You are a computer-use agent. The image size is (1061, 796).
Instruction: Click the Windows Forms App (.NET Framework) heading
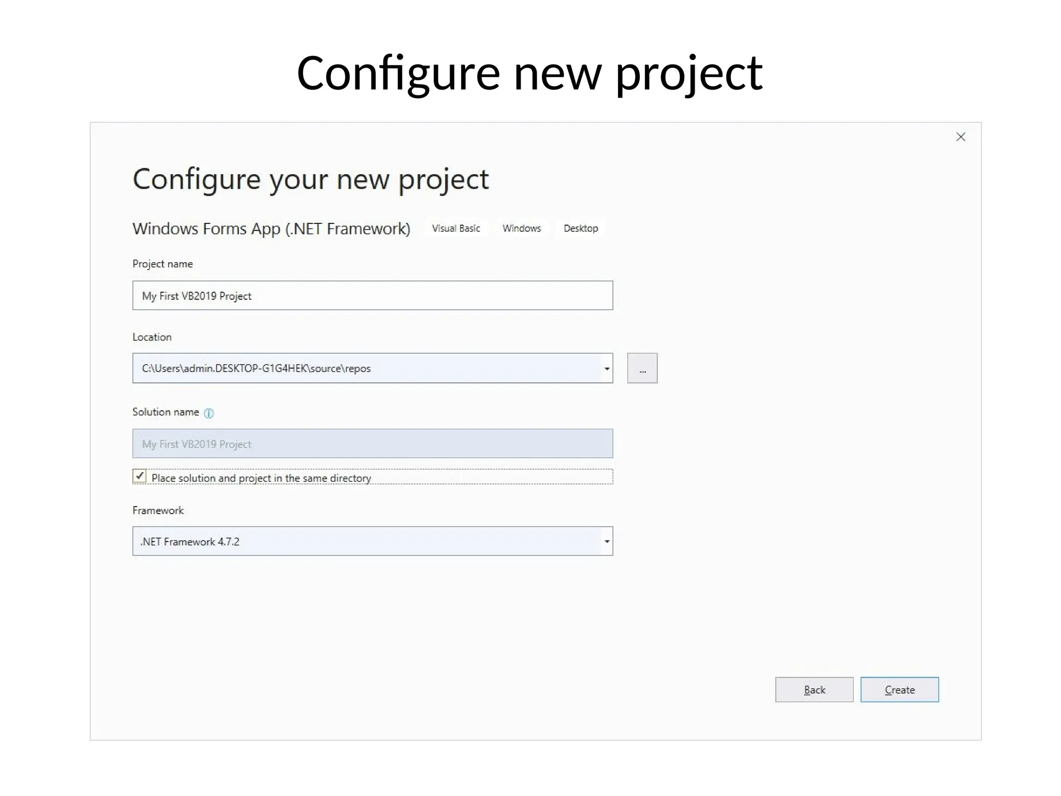271,229
